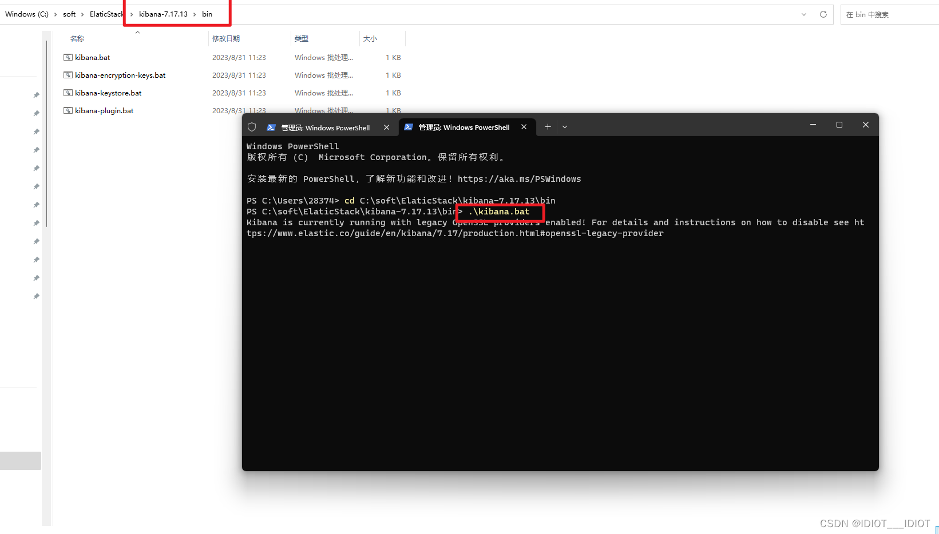Open terminal profile dropdown menu
Screen dimensions: 939x534
(565, 127)
